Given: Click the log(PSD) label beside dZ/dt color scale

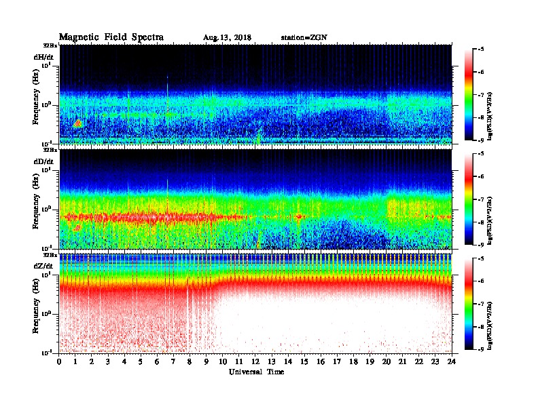Looking at the screenshot, I should (490, 325).
